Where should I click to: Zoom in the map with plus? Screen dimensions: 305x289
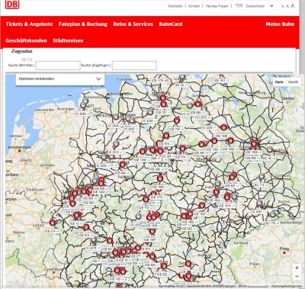[297, 268]
